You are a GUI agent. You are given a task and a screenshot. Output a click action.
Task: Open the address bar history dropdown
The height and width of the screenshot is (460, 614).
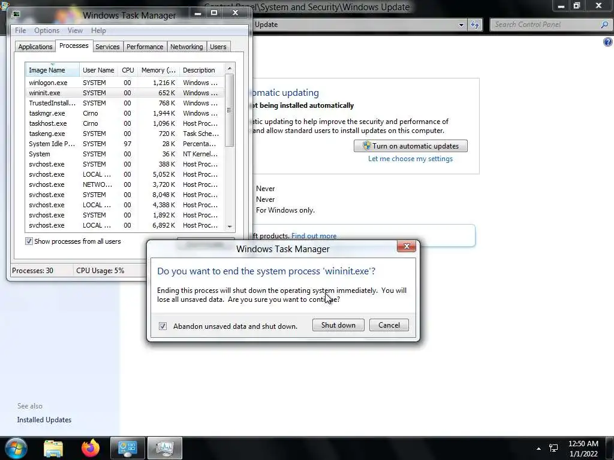(x=461, y=25)
